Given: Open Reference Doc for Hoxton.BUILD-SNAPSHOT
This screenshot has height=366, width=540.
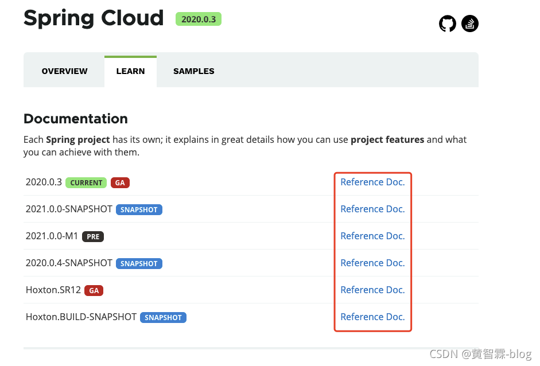Looking at the screenshot, I should click(372, 317).
